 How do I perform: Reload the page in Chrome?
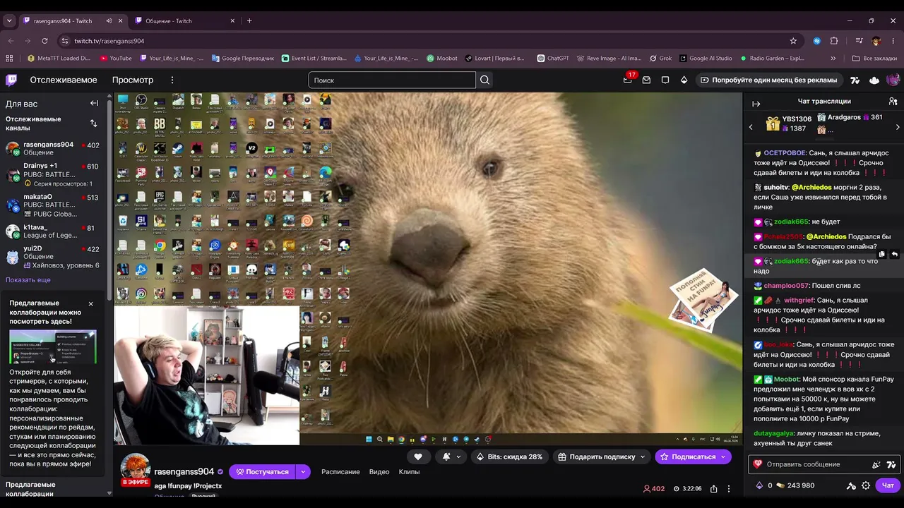tap(44, 41)
